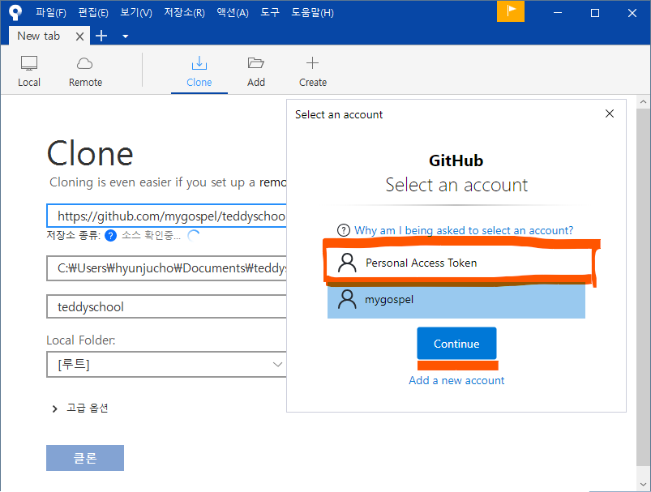651x492 pixels.
Task: Click the vertical scrollbar up arrow
Action: 643,101
